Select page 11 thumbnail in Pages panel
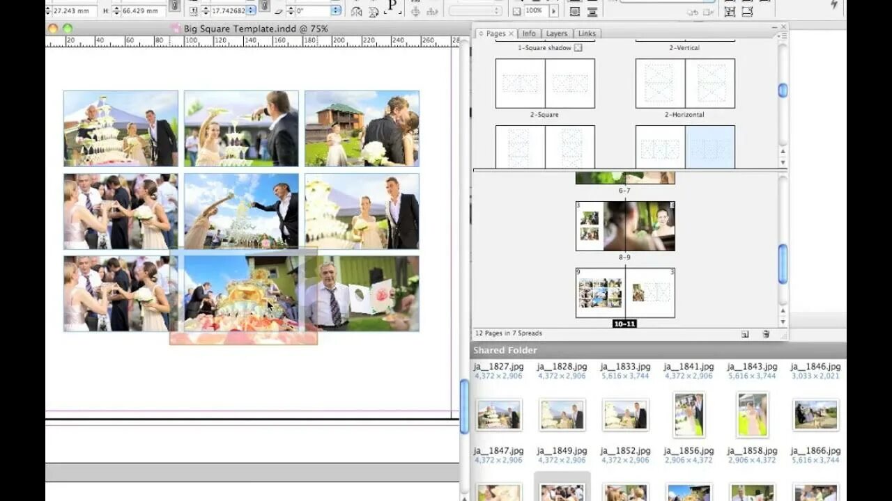The image size is (892, 501). coord(650,293)
